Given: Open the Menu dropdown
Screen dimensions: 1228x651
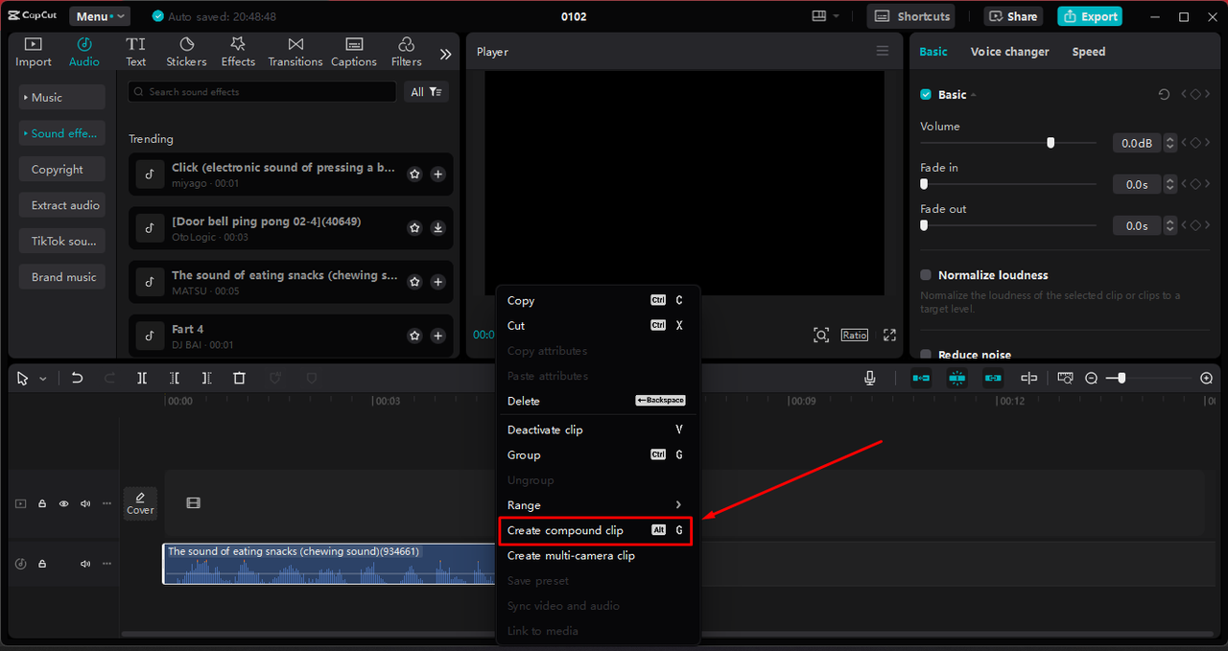Looking at the screenshot, I should point(100,16).
